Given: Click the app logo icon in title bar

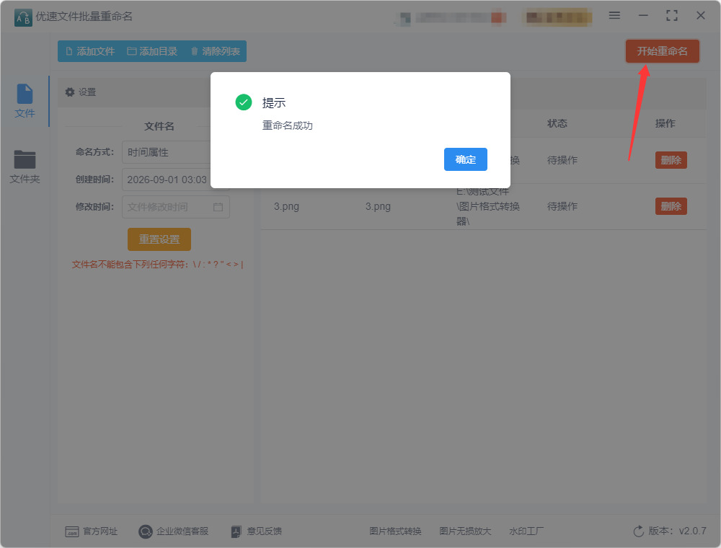Looking at the screenshot, I should click(24, 17).
